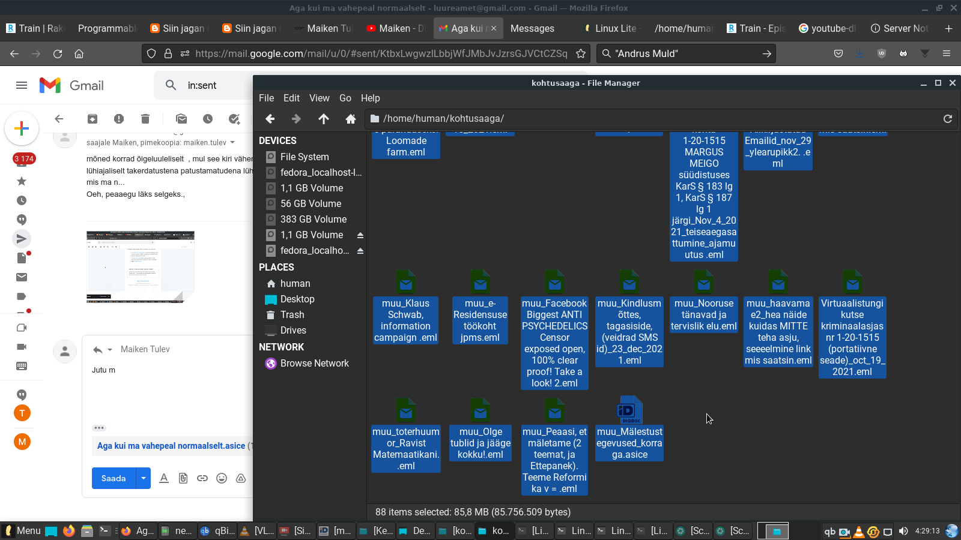Click the Gmail archive icon
Image resolution: width=961 pixels, height=540 pixels.
(92, 119)
